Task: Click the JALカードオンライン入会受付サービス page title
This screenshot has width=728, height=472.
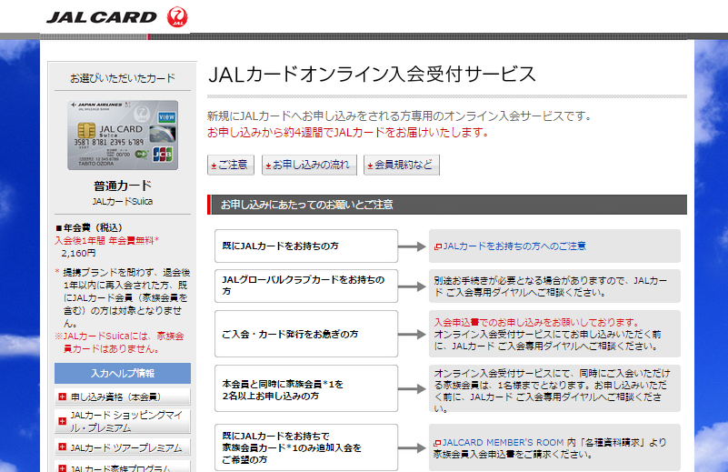Action: point(373,75)
